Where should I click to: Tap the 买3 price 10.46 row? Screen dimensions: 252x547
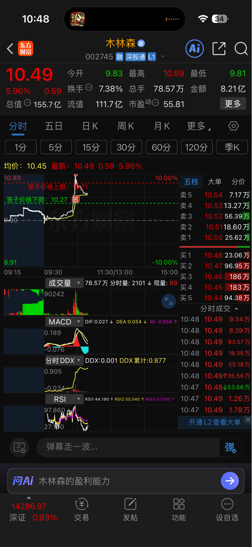click(x=215, y=277)
